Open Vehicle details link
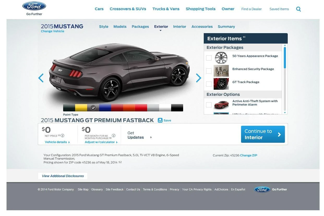The width and height of the screenshot is (324, 216). pyautogui.click(x=57, y=142)
